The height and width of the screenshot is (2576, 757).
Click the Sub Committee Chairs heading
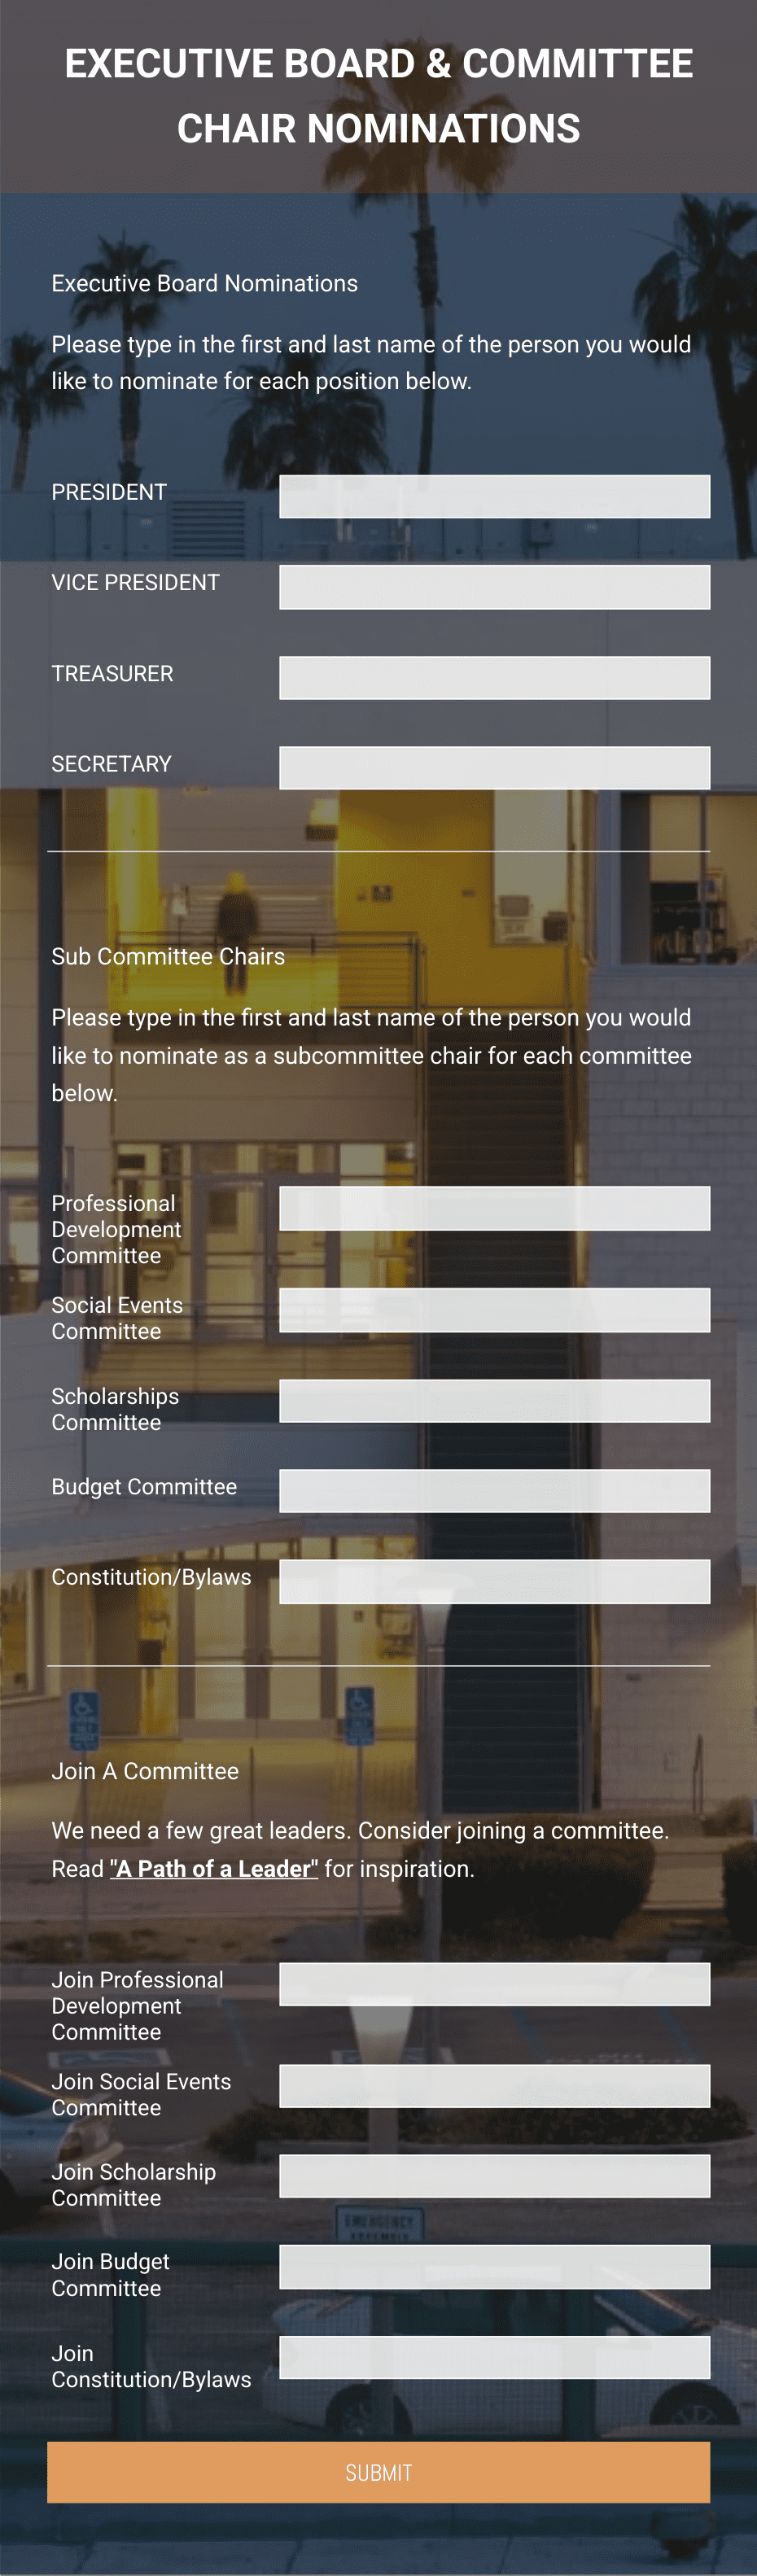click(x=167, y=956)
